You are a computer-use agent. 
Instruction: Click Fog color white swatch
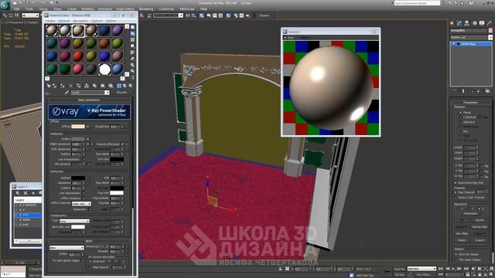(117, 193)
